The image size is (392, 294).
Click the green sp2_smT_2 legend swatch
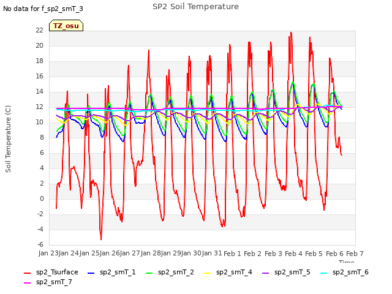pos(149,273)
